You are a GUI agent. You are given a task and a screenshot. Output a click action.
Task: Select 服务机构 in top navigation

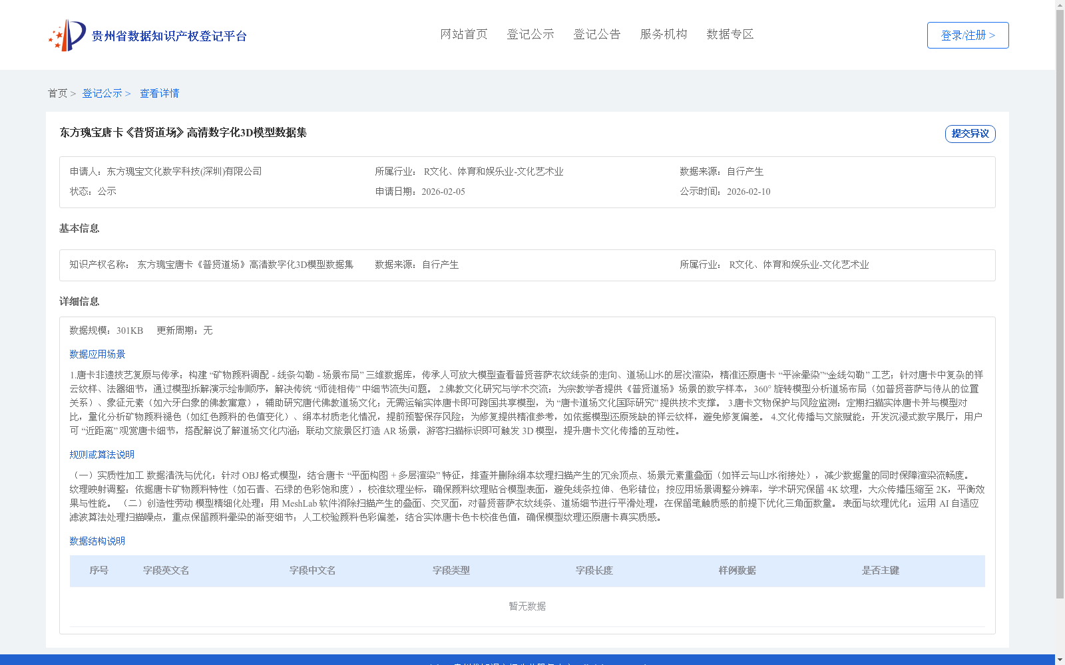[664, 34]
